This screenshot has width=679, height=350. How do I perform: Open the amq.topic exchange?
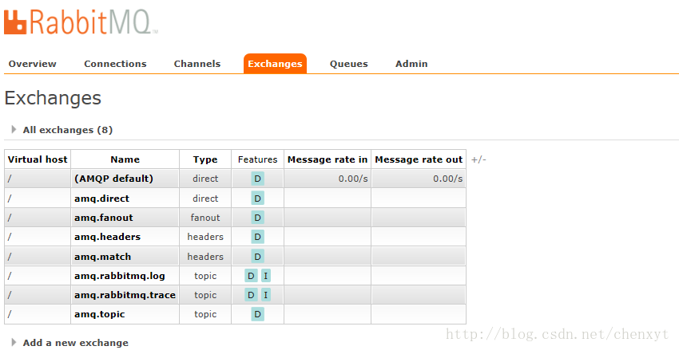click(x=100, y=314)
